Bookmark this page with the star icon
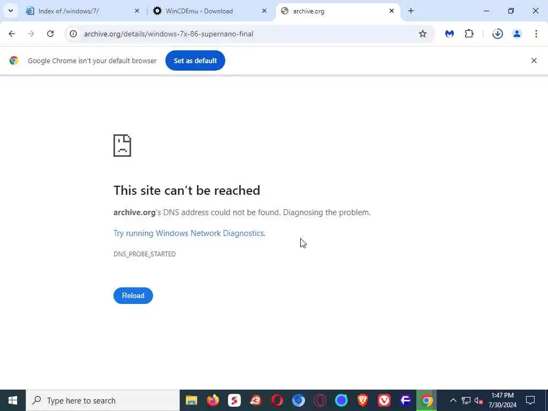548x411 pixels. pos(423,34)
